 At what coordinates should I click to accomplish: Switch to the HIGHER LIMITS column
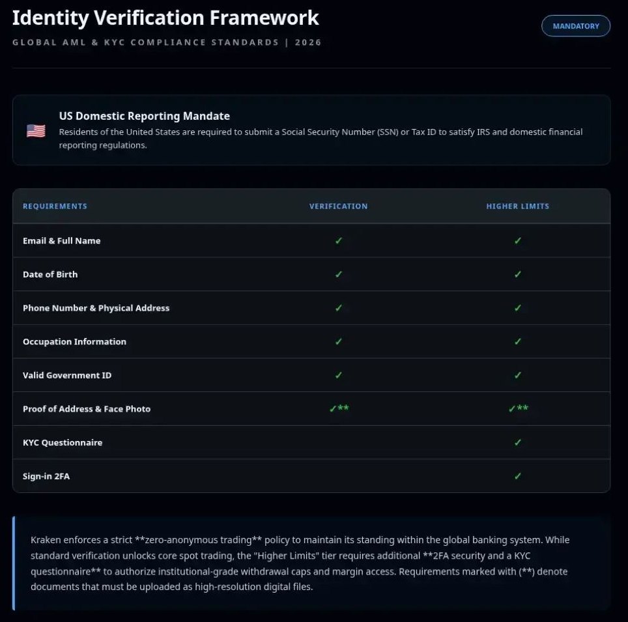pos(517,206)
